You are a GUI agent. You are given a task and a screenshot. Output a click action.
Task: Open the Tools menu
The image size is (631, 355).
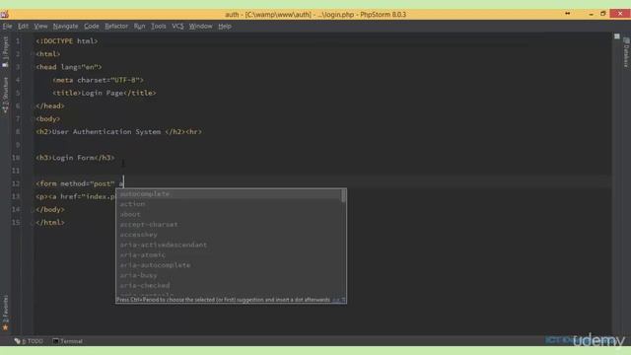pos(158,27)
